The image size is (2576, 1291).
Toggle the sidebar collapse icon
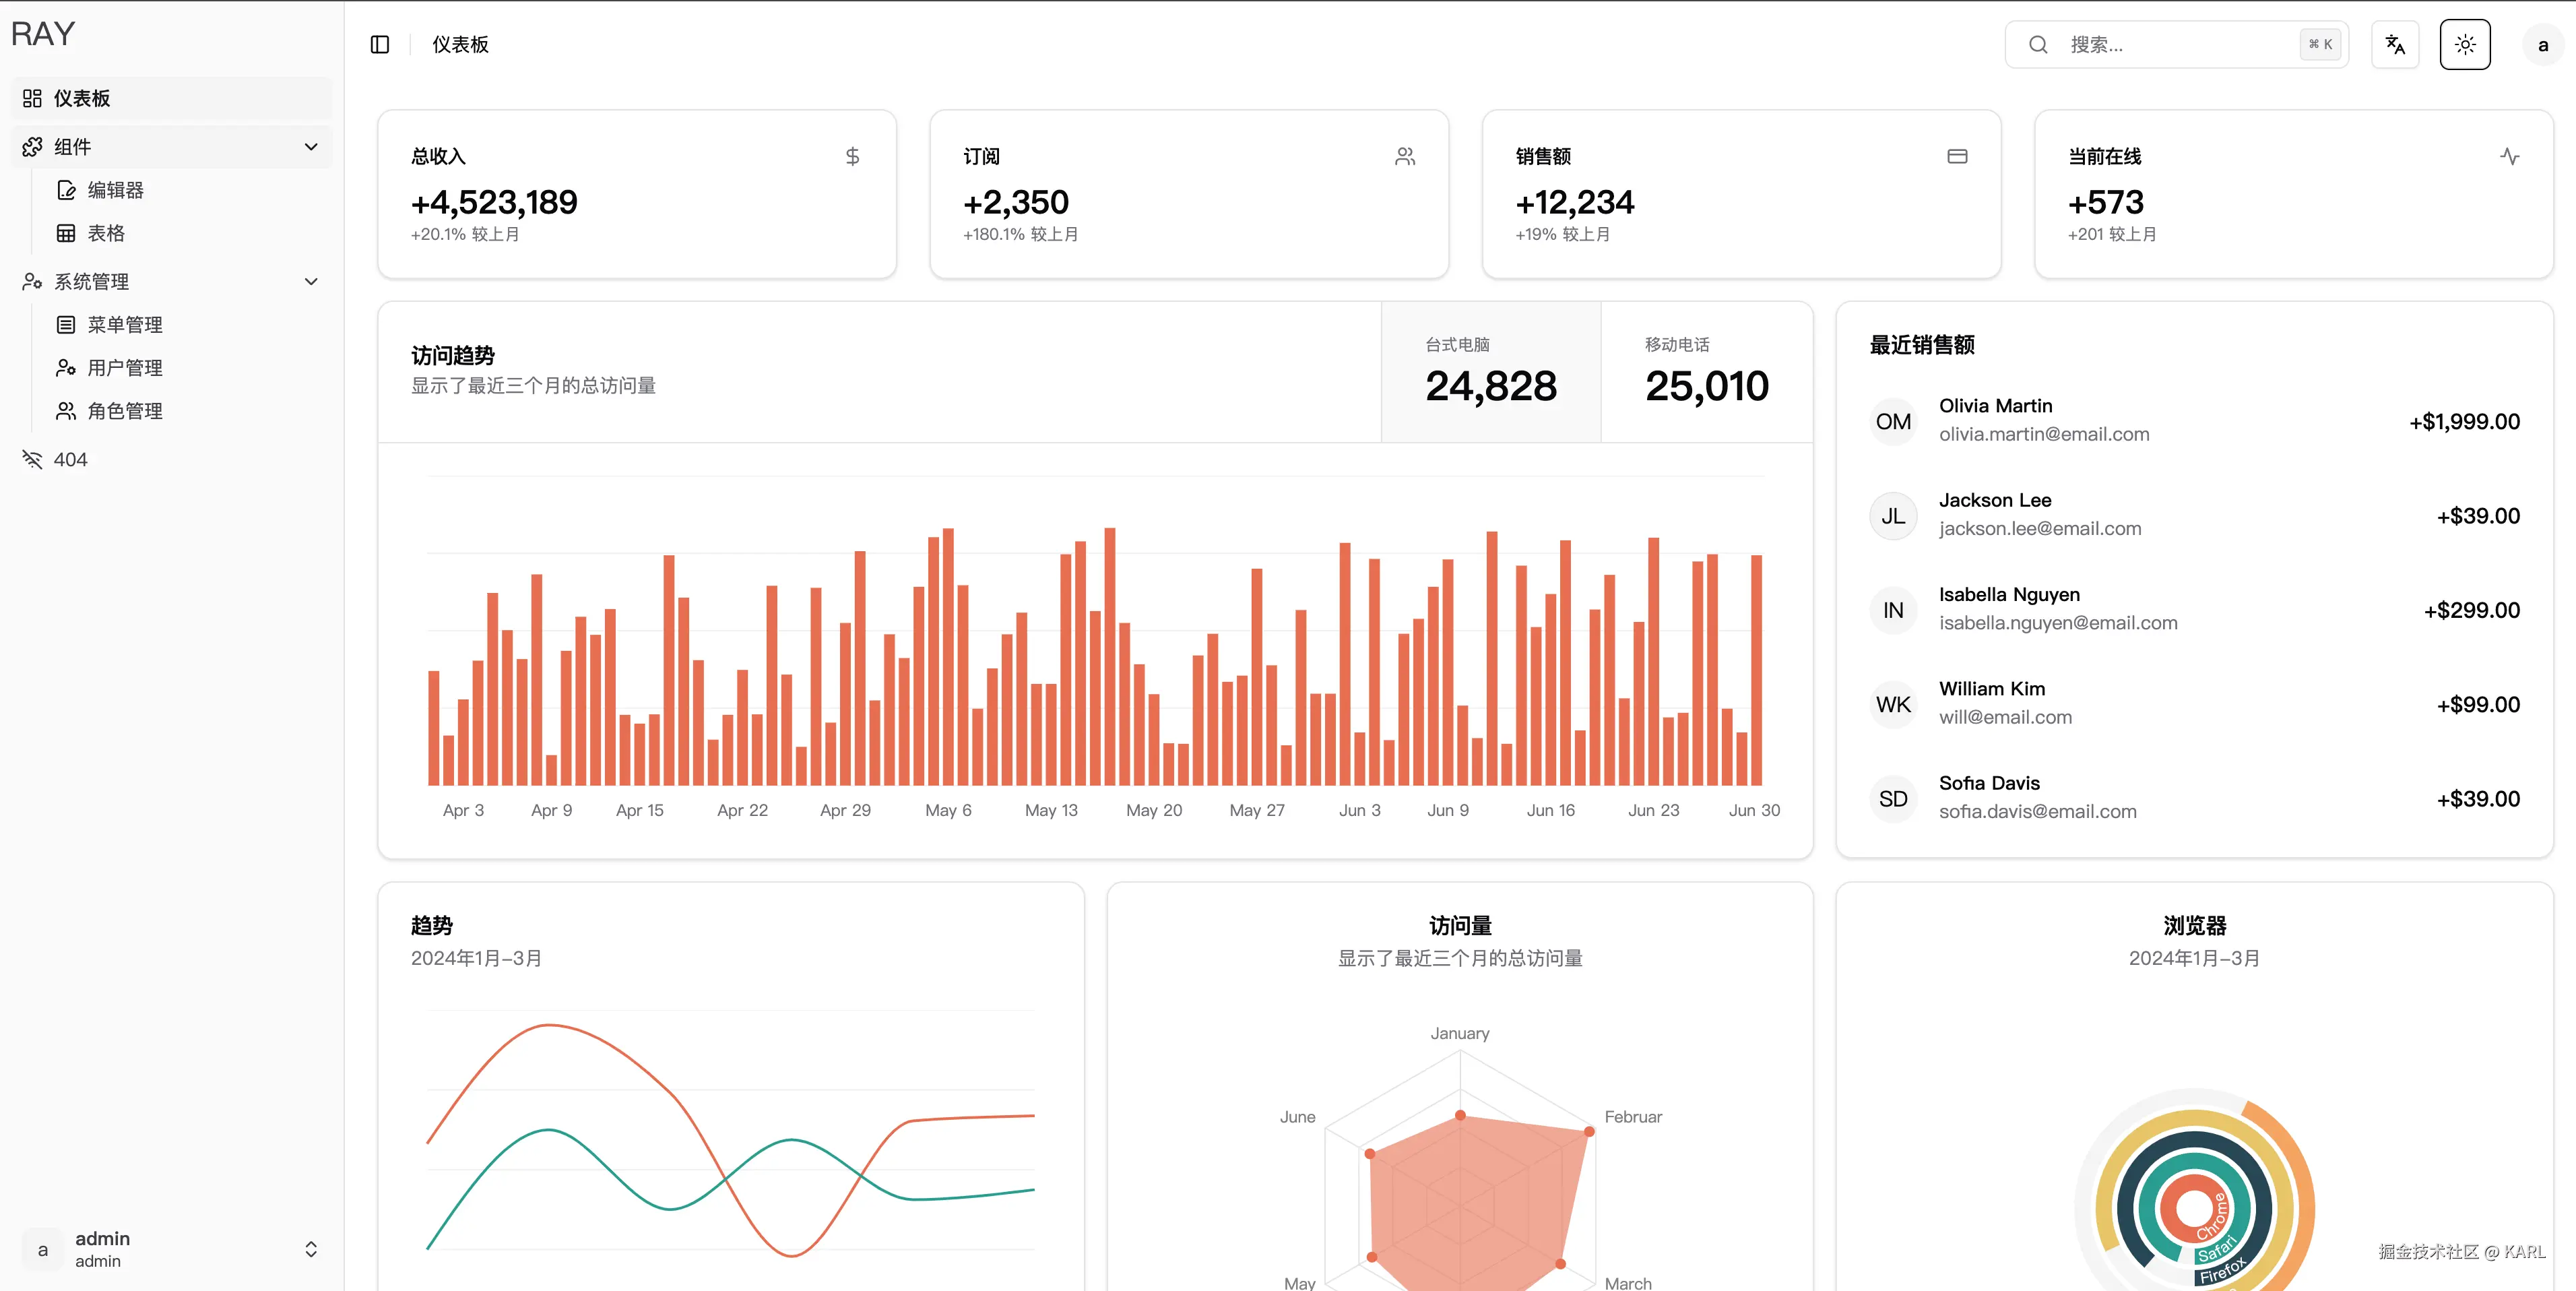coord(379,44)
